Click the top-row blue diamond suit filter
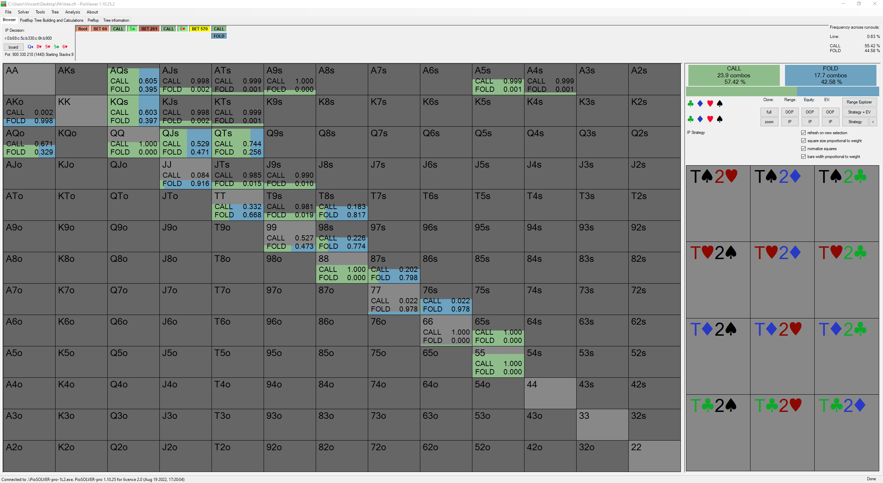Viewport: 883px width, 483px height. pyautogui.click(x=700, y=103)
